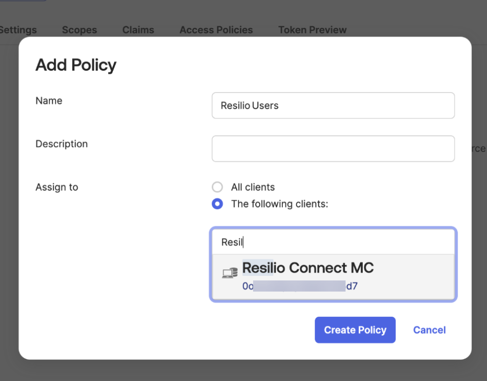Select the All clients radio button

pyautogui.click(x=217, y=187)
